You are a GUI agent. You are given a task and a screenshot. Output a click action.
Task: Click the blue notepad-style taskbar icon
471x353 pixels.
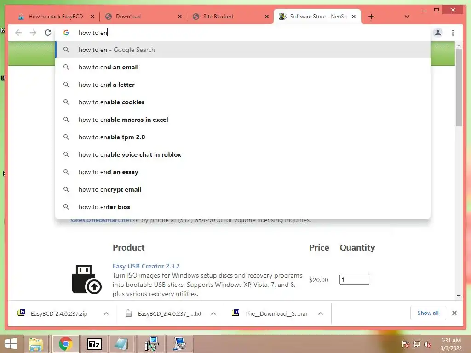tap(121, 344)
